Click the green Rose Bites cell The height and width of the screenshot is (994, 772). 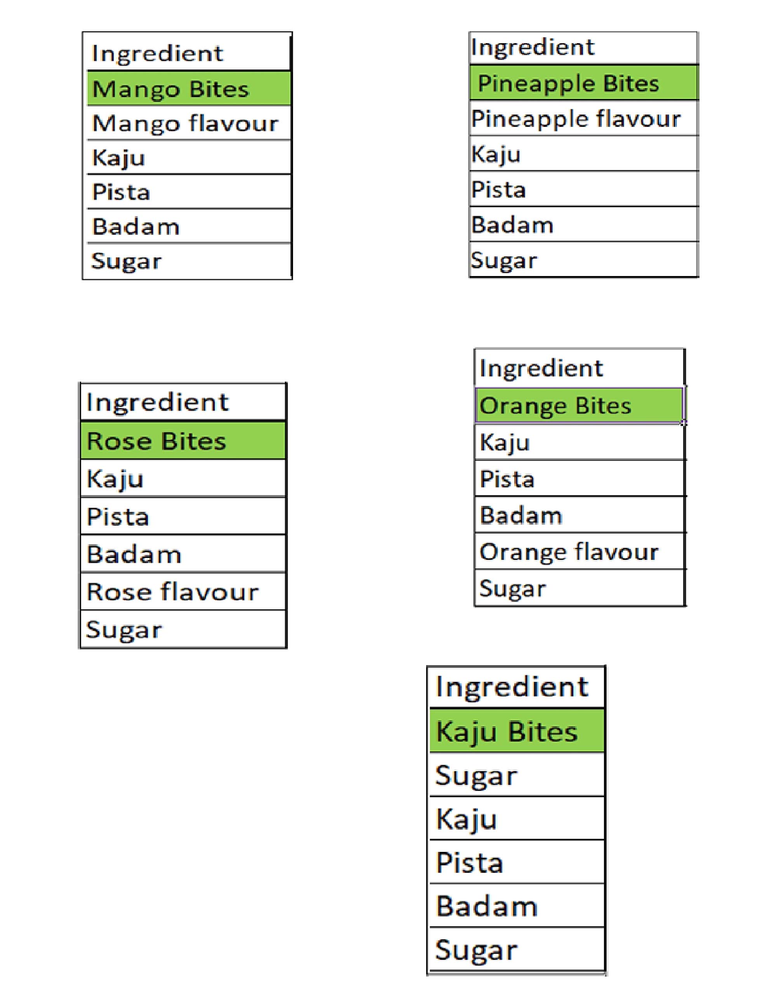pos(183,441)
